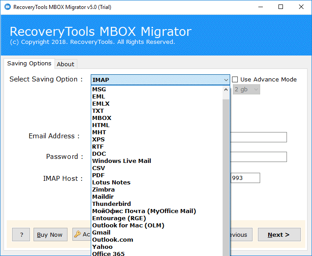Open the 2 gb split size dropdown
This screenshot has height=256, width=312.
(x=246, y=89)
